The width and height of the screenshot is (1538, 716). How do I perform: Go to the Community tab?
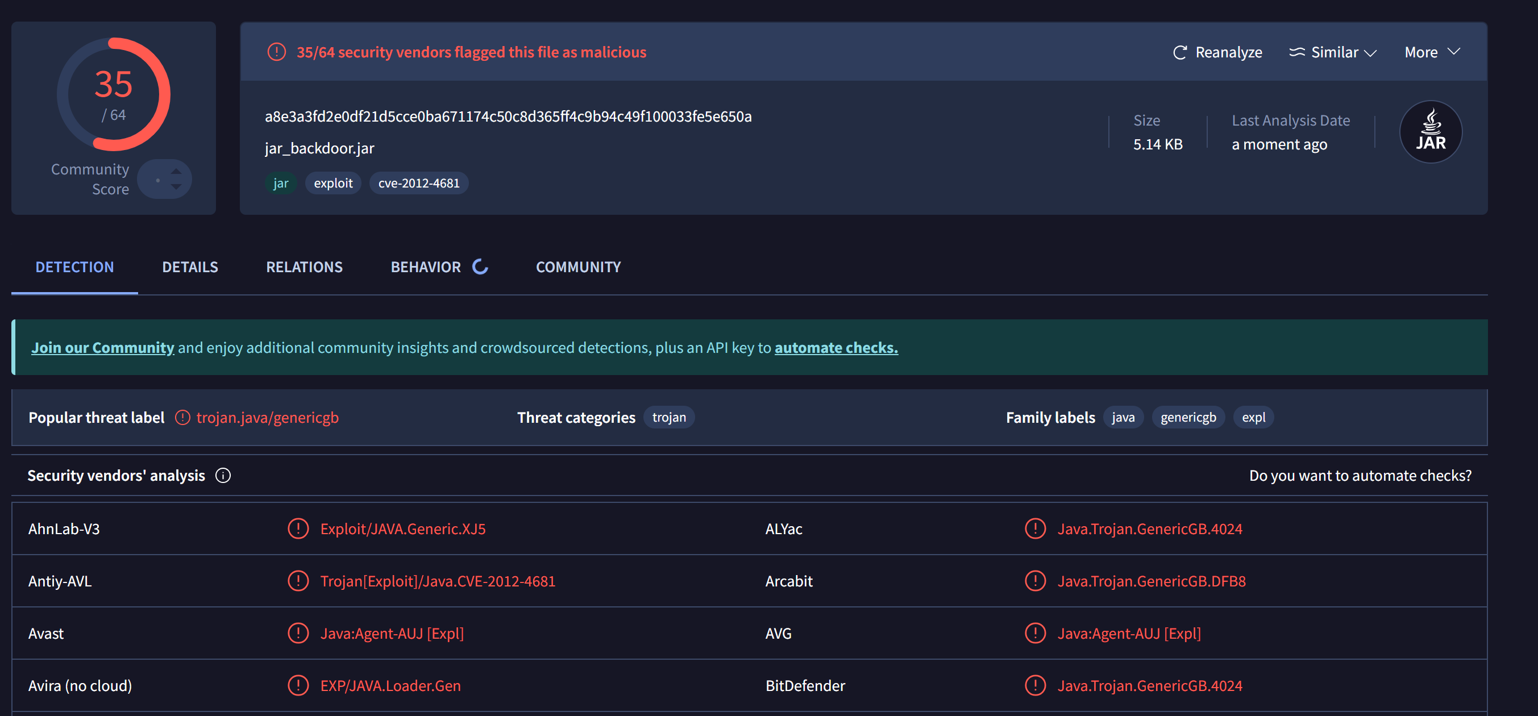(x=578, y=267)
